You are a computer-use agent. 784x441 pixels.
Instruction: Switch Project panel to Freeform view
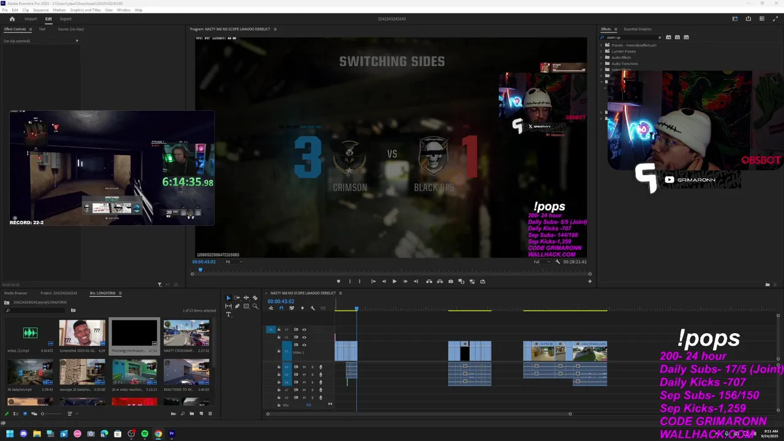pyautogui.click(x=34, y=413)
